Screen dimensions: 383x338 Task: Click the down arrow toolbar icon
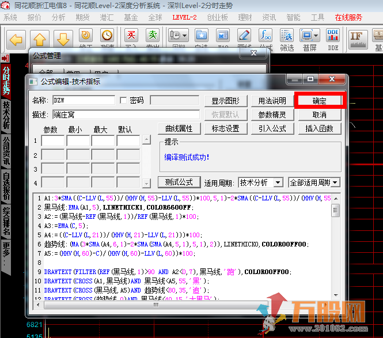pyautogui.click(x=63, y=39)
